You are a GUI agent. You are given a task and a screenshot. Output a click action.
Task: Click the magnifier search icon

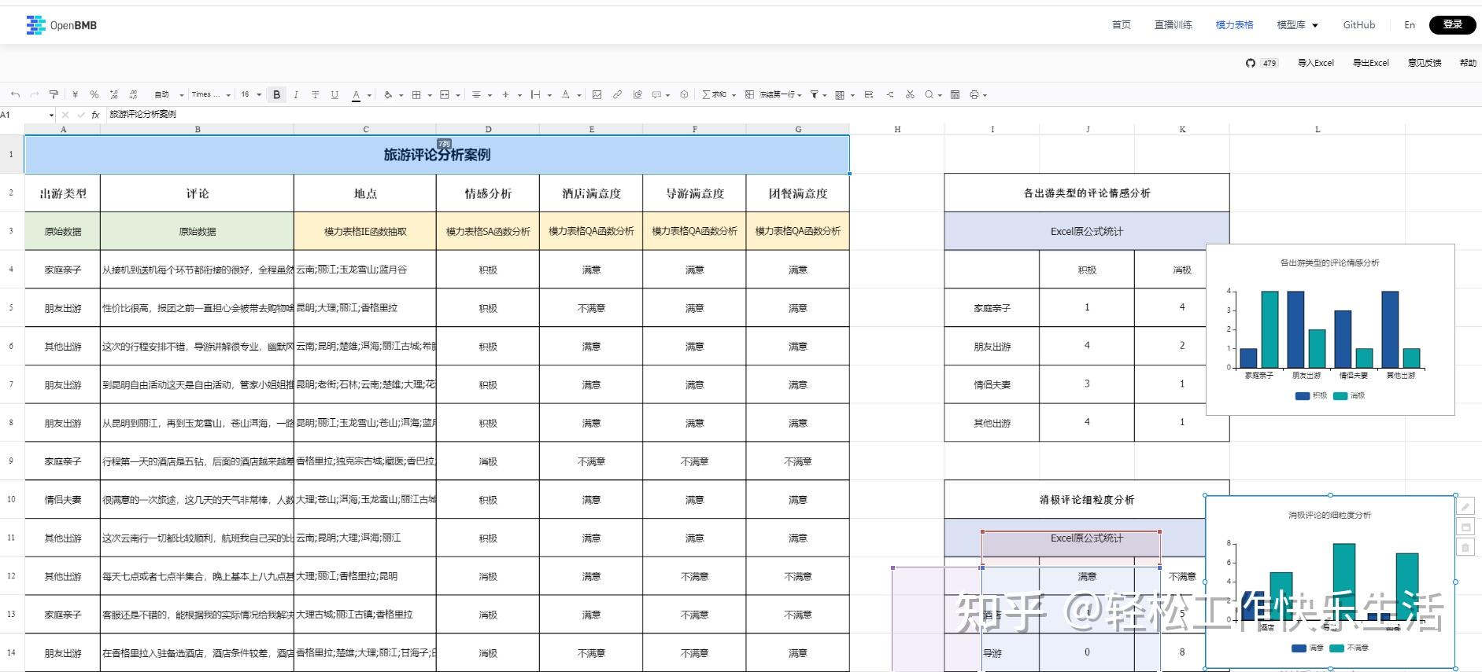click(x=929, y=94)
